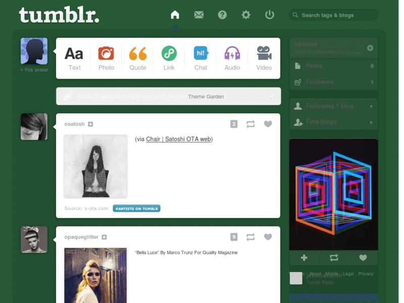Click the "Bella Luce" By Marco Trunz caption
The height and width of the screenshot is (303, 404).
coord(186,252)
